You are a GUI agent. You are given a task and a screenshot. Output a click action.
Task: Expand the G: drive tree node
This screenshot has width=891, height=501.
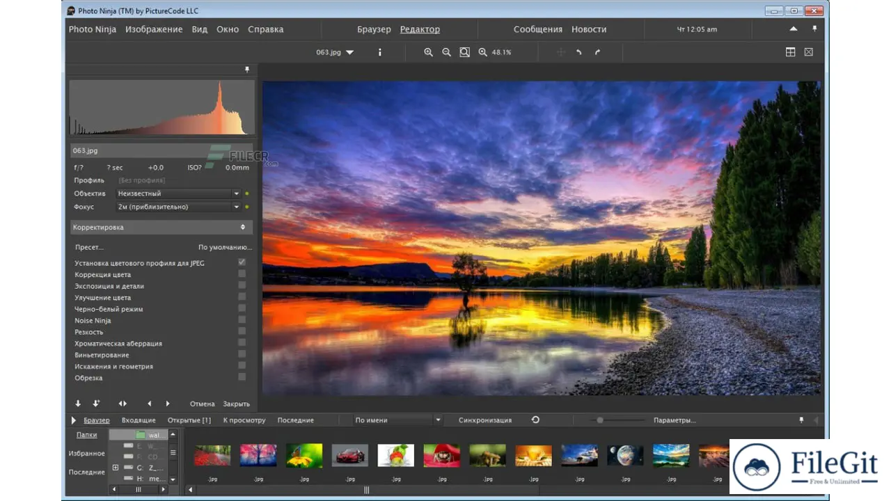pos(116,468)
